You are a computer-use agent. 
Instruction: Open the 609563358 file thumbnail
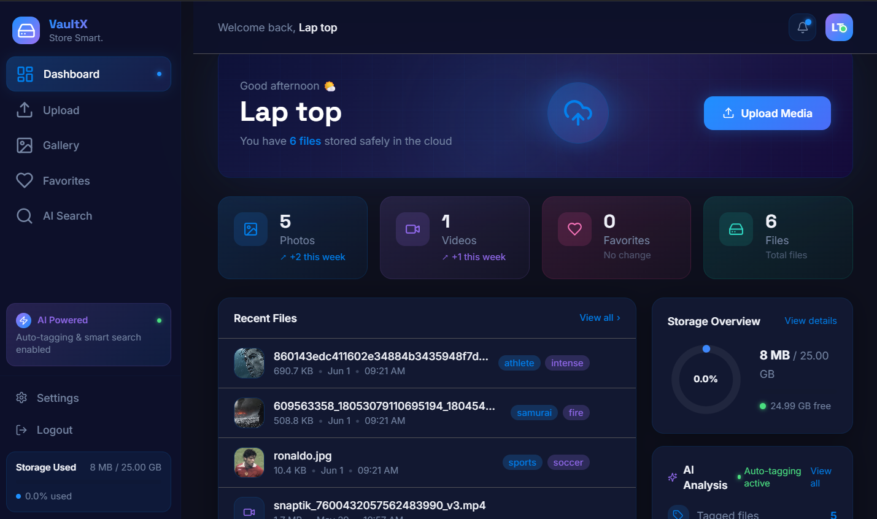point(249,413)
